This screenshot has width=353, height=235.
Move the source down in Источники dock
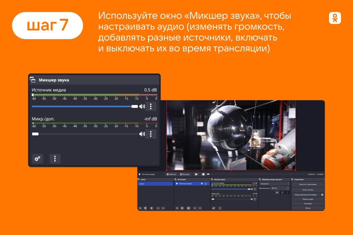pos(200,208)
